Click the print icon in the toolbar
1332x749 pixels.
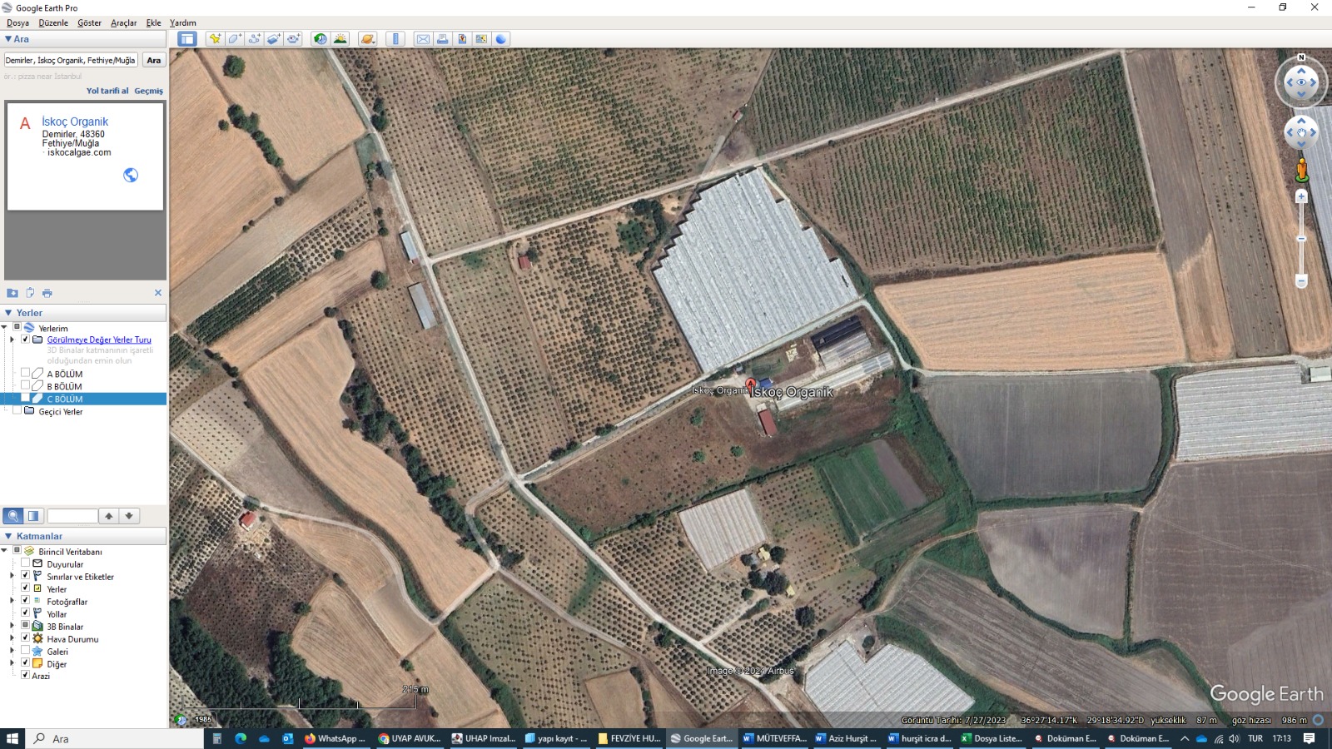tap(443, 39)
